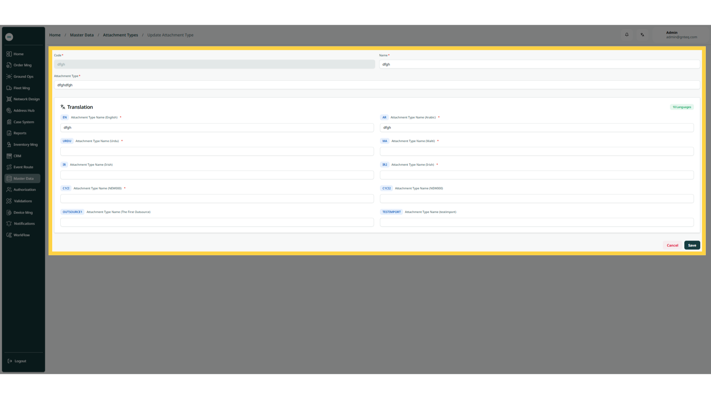Click the EN language tag

64,117
